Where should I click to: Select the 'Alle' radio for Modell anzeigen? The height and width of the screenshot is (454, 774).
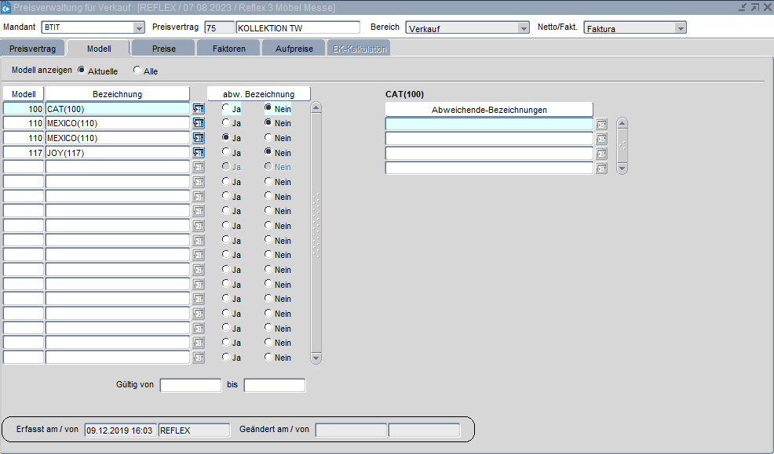pyautogui.click(x=138, y=71)
